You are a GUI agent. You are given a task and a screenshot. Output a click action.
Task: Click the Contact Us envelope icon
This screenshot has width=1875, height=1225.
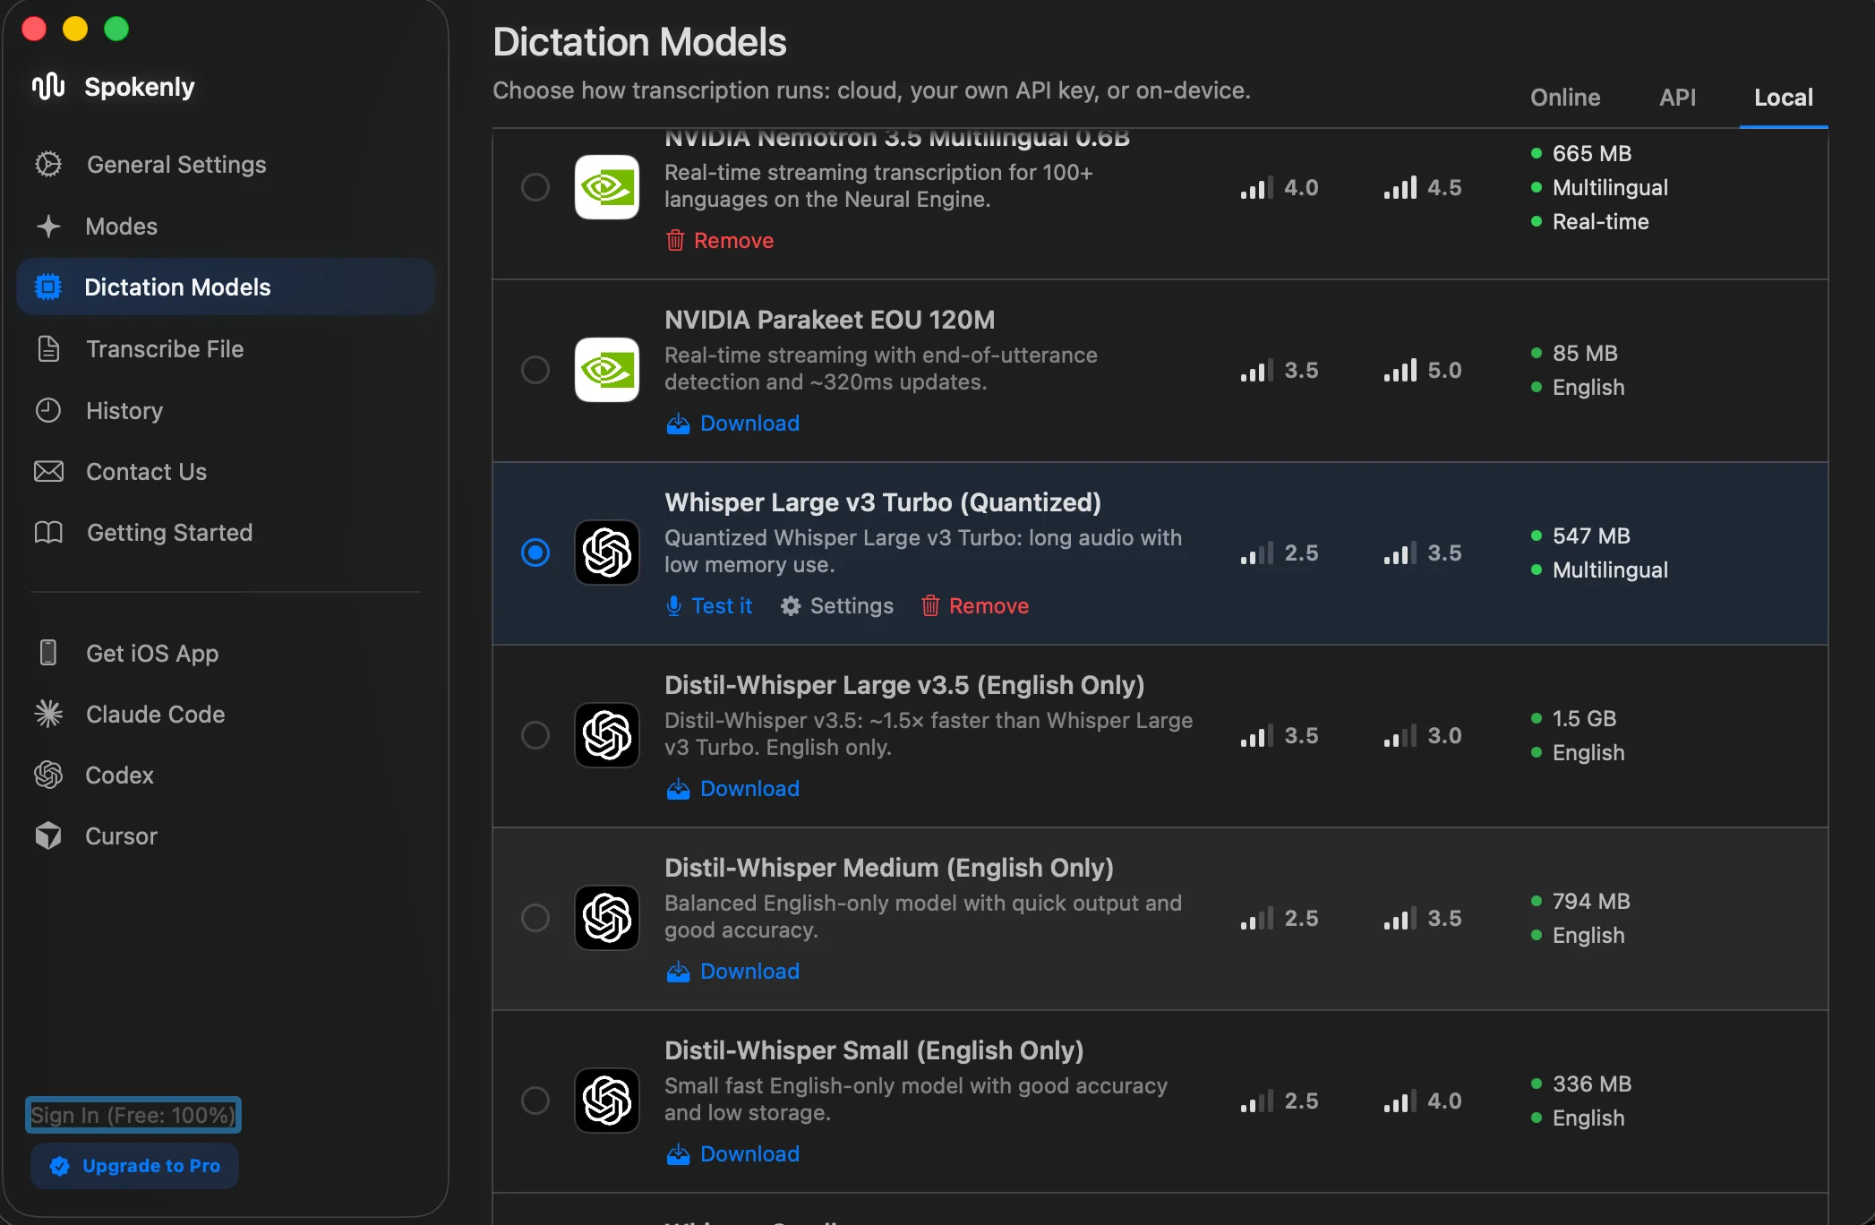click(48, 472)
